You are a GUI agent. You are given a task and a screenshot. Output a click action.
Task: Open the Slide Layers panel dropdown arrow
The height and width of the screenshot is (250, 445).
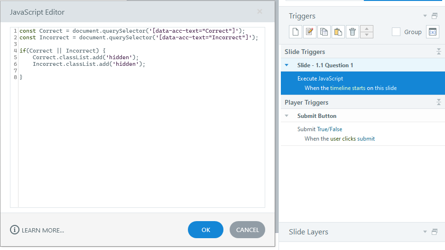tap(425, 232)
